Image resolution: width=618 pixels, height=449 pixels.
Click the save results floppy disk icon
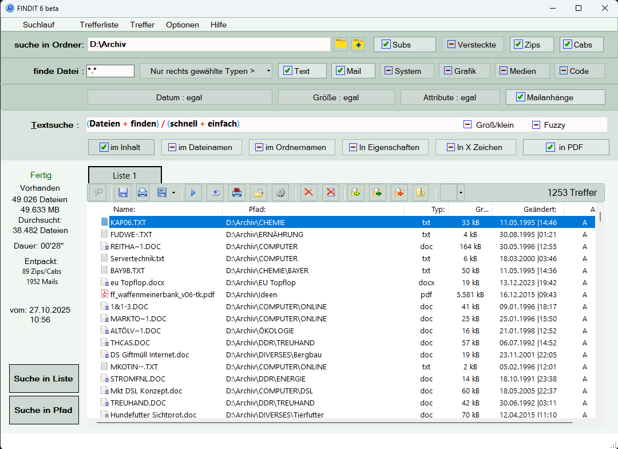click(122, 193)
